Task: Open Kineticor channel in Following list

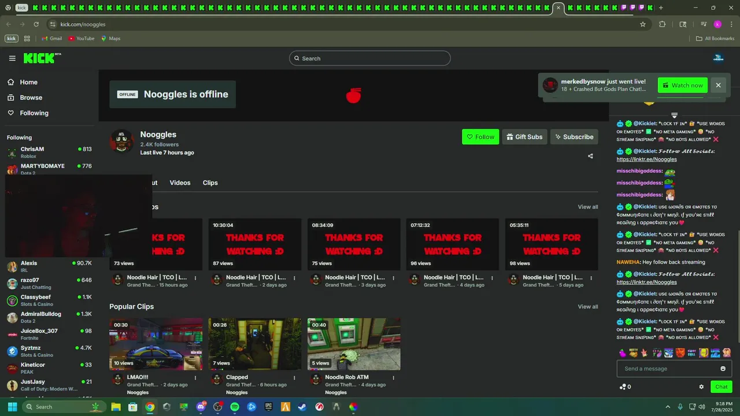Action: [49, 368]
